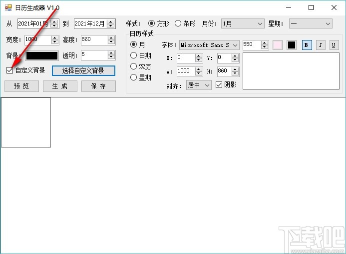Toggle italic font style button

(321, 45)
